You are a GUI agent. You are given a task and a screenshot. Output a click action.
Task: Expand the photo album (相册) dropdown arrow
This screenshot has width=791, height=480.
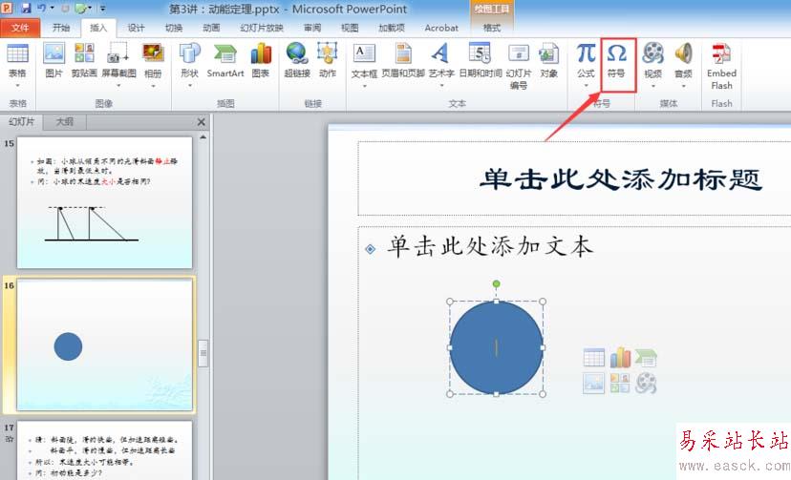click(x=153, y=86)
